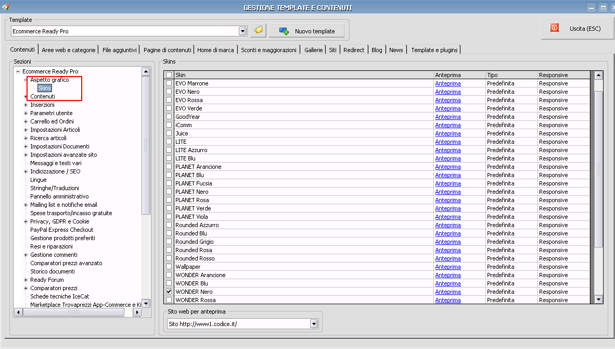This screenshot has height=349, width=615.
Task: Select the Contenuti tab
Action: point(22,49)
